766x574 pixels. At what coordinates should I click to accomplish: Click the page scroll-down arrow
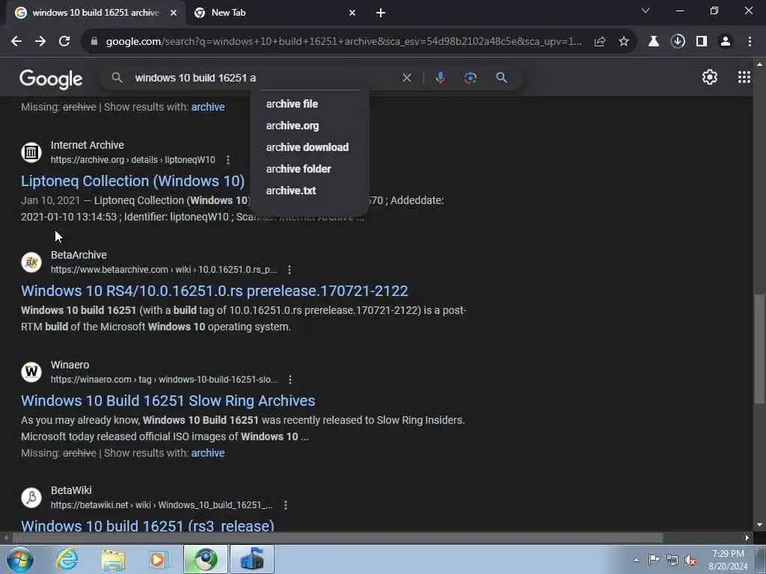759,525
